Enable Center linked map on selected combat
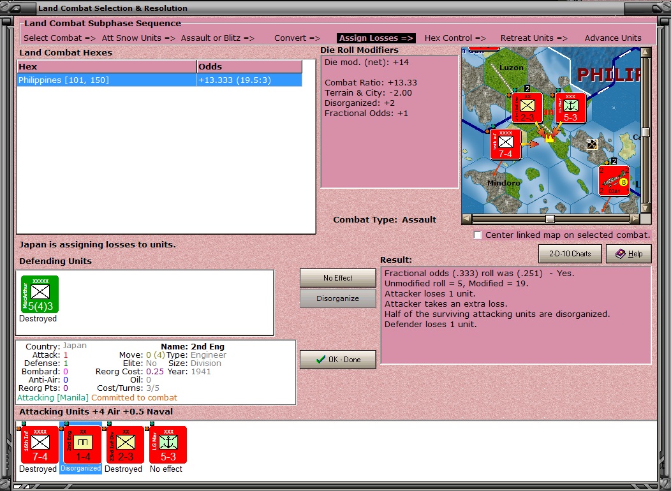 pos(478,235)
